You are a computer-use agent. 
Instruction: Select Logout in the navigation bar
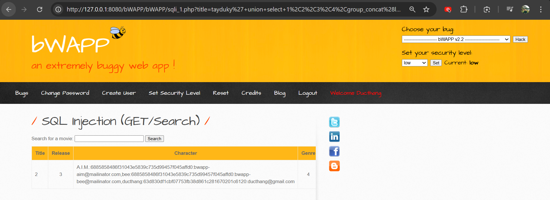tap(307, 93)
